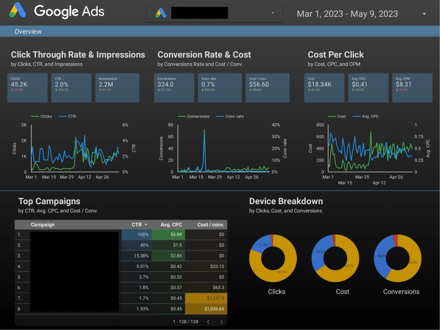This screenshot has height=330, width=440.
Task: Click the Cost / conv. $56.60 scorecard
Action: click(268, 88)
